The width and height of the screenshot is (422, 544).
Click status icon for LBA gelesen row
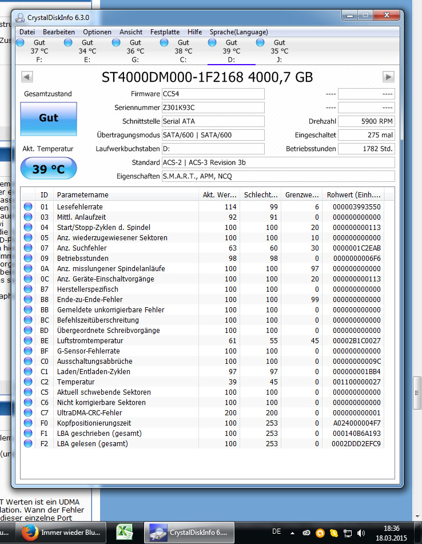pos(28,443)
